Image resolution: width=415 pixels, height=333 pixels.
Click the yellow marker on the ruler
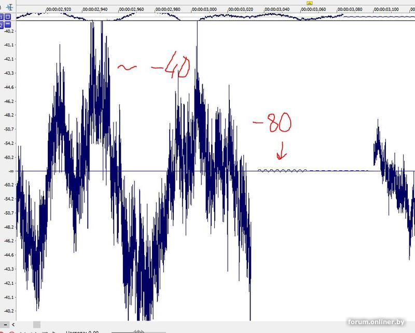(309, 3)
